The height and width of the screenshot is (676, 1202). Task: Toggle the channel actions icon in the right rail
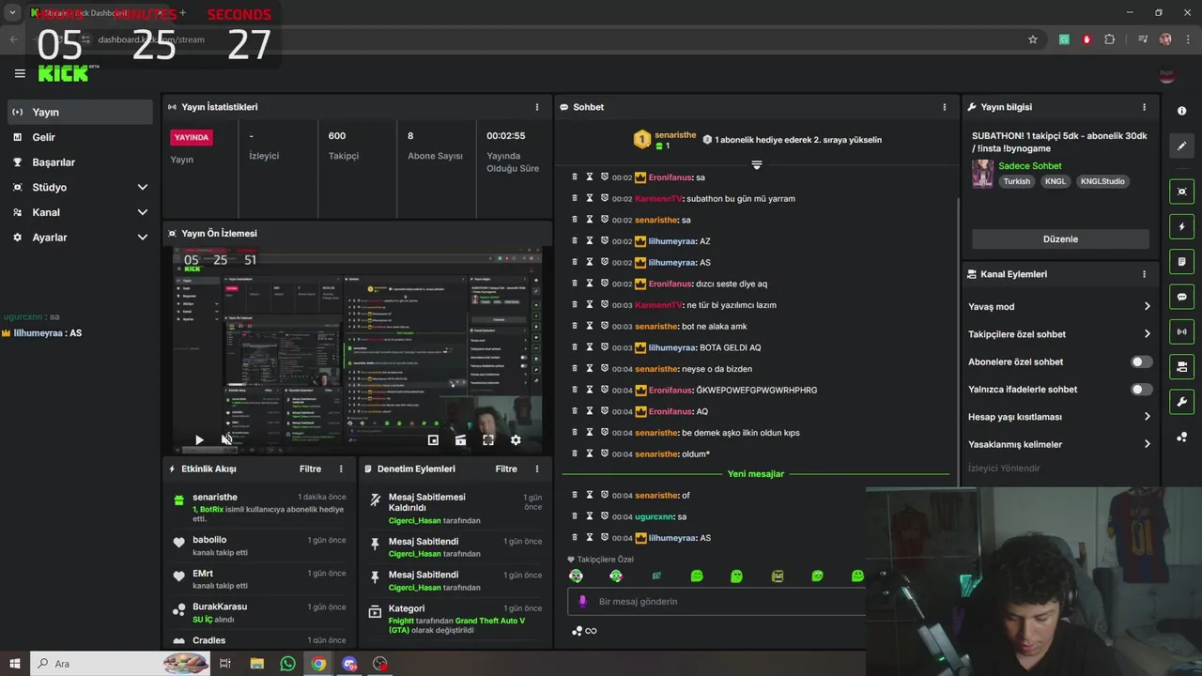(x=1181, y=366)
